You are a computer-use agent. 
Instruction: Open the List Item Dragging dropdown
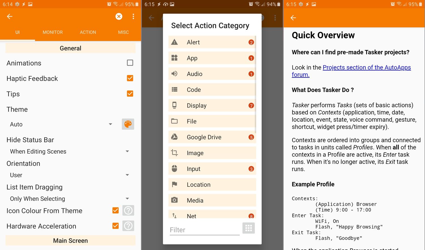point(70,199)
